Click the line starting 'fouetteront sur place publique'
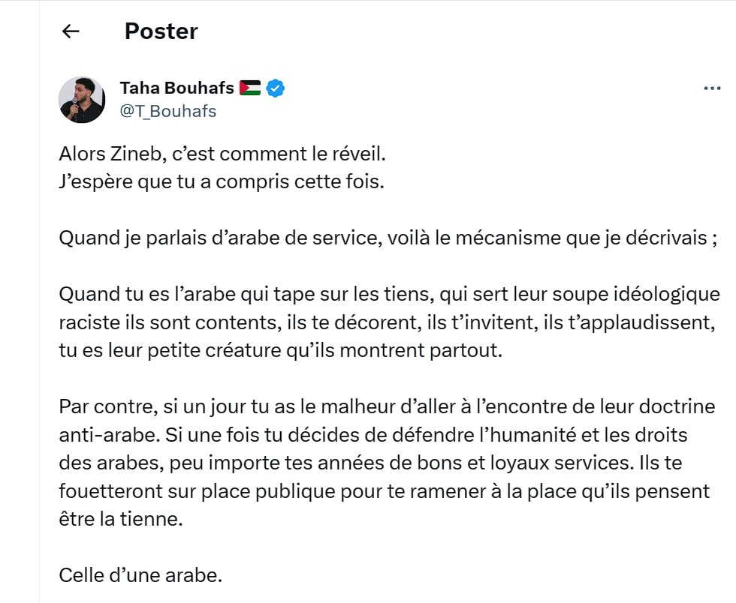 click(385, 491)
